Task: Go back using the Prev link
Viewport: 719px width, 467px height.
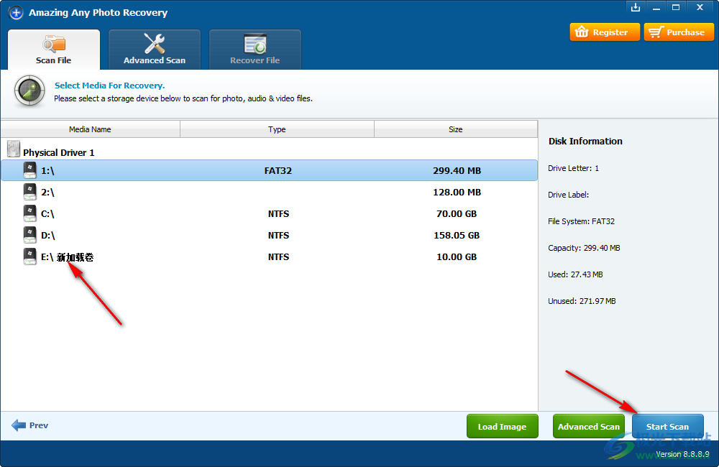Action: point(30,425)
